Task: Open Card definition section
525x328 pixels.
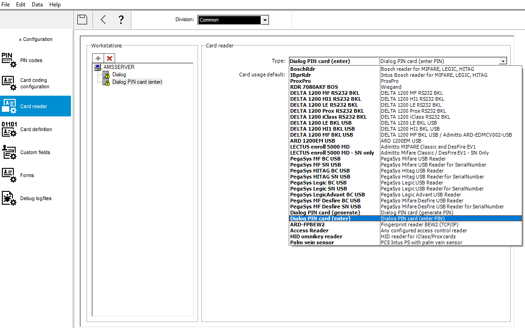Action: tap(35, 129)
